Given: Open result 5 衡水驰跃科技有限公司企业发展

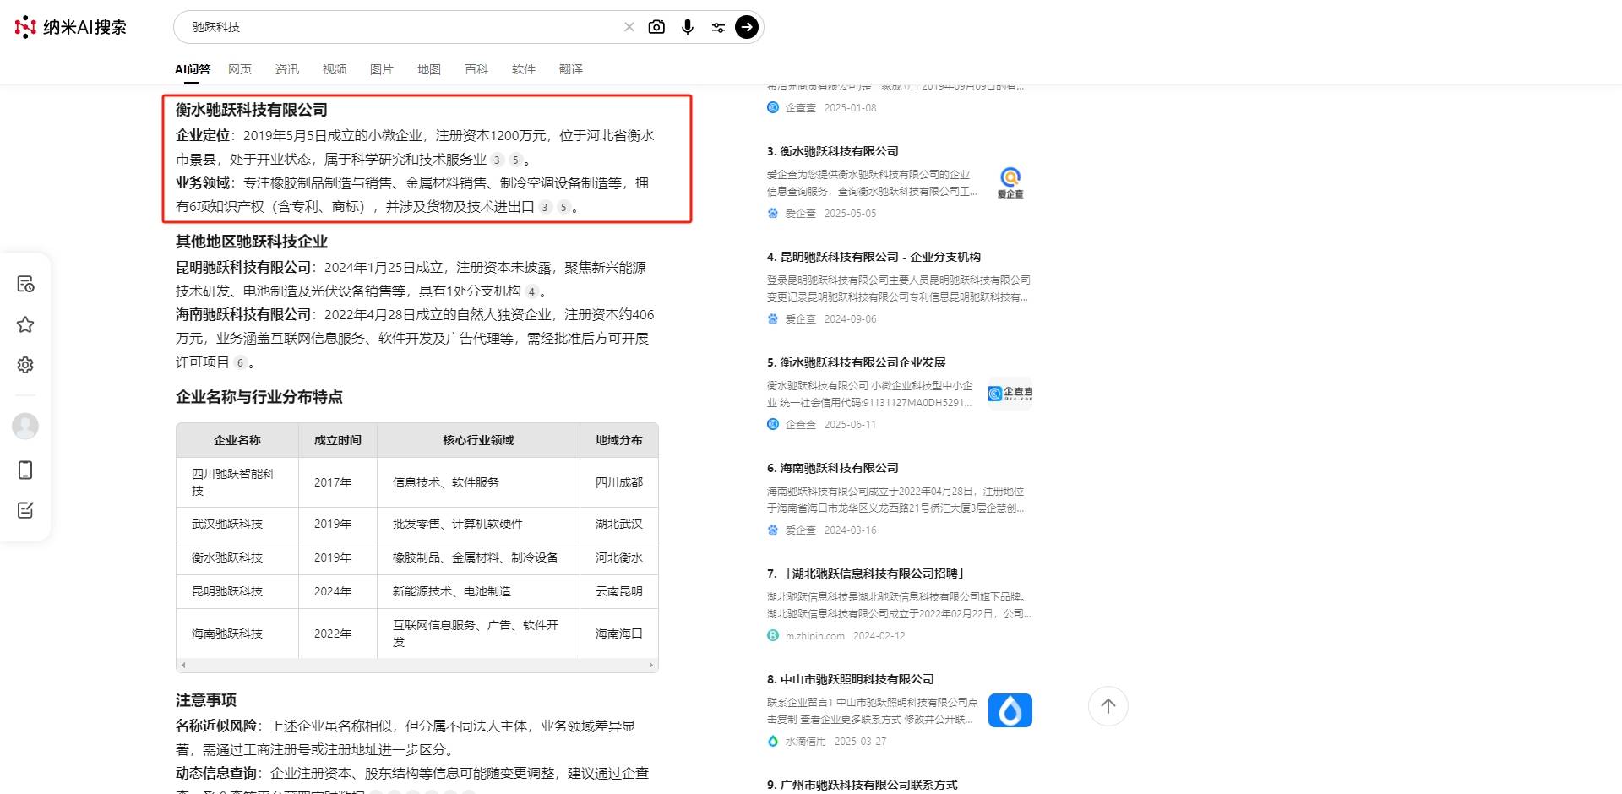Looking at the screenshot, I should (x=856, y=362).
